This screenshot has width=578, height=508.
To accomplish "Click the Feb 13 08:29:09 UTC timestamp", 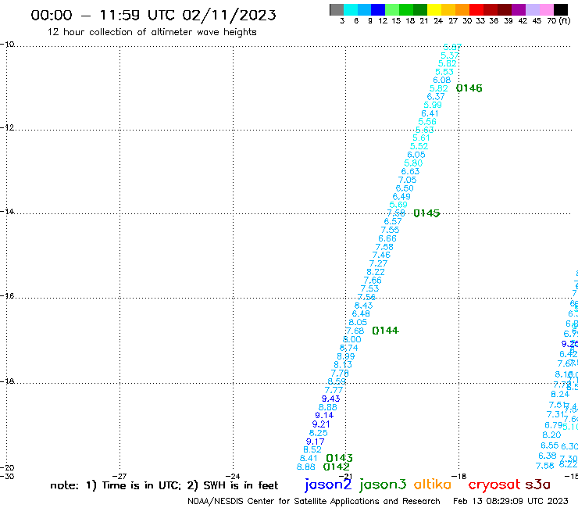I will 511,501.
